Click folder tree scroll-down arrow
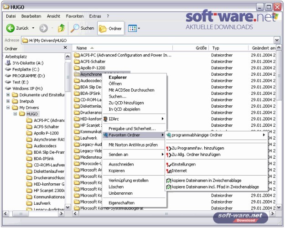The image size is (285, 228). click(67, 207)
